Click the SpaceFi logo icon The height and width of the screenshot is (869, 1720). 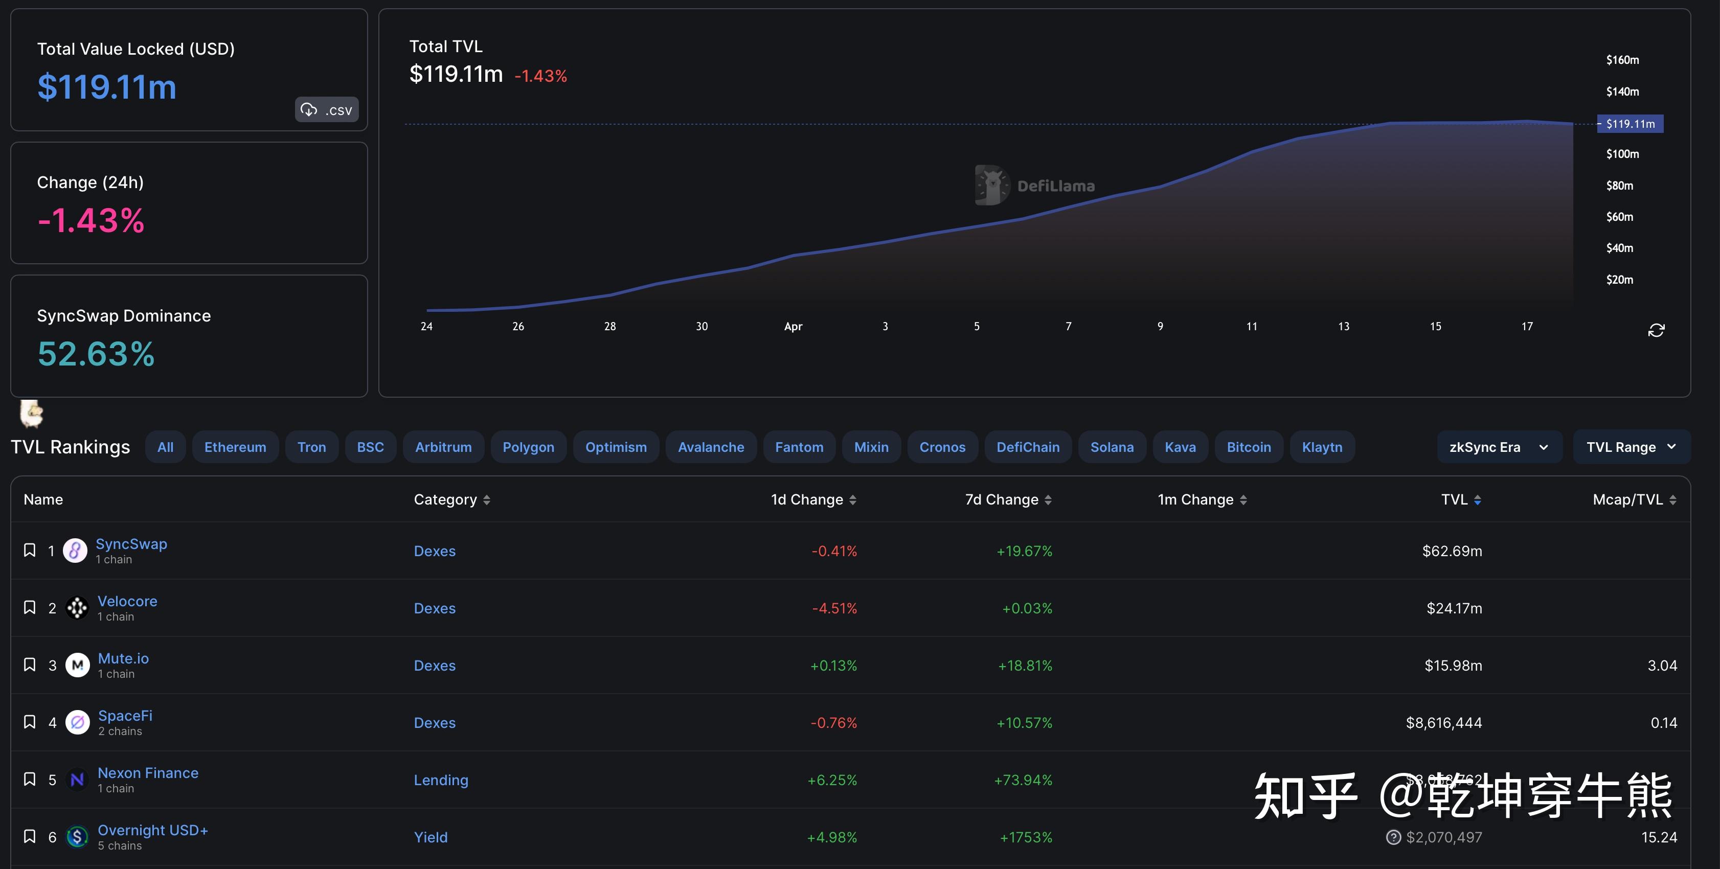(77, 722)
